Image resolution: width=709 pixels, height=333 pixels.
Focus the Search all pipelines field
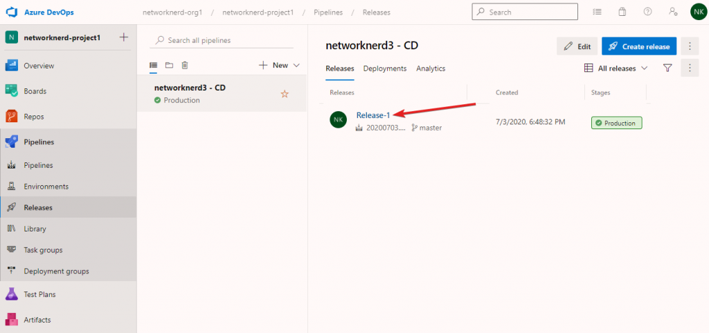pyautogui.click(x=222, y=40)
